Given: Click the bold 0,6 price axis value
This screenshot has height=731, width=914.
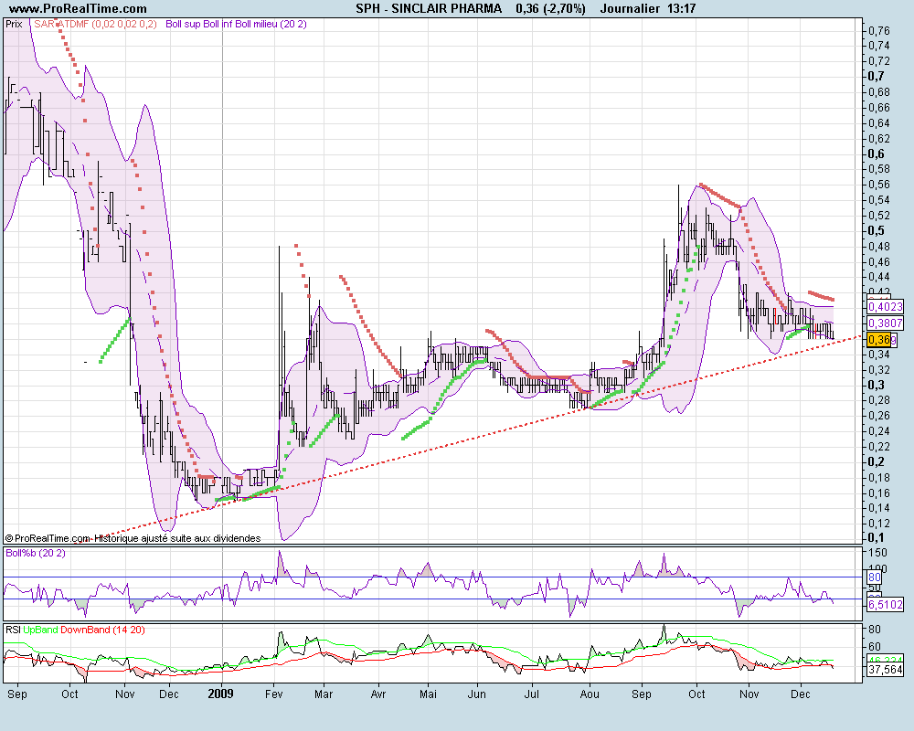Looking at the screenshot, I should tap(877, 154).
